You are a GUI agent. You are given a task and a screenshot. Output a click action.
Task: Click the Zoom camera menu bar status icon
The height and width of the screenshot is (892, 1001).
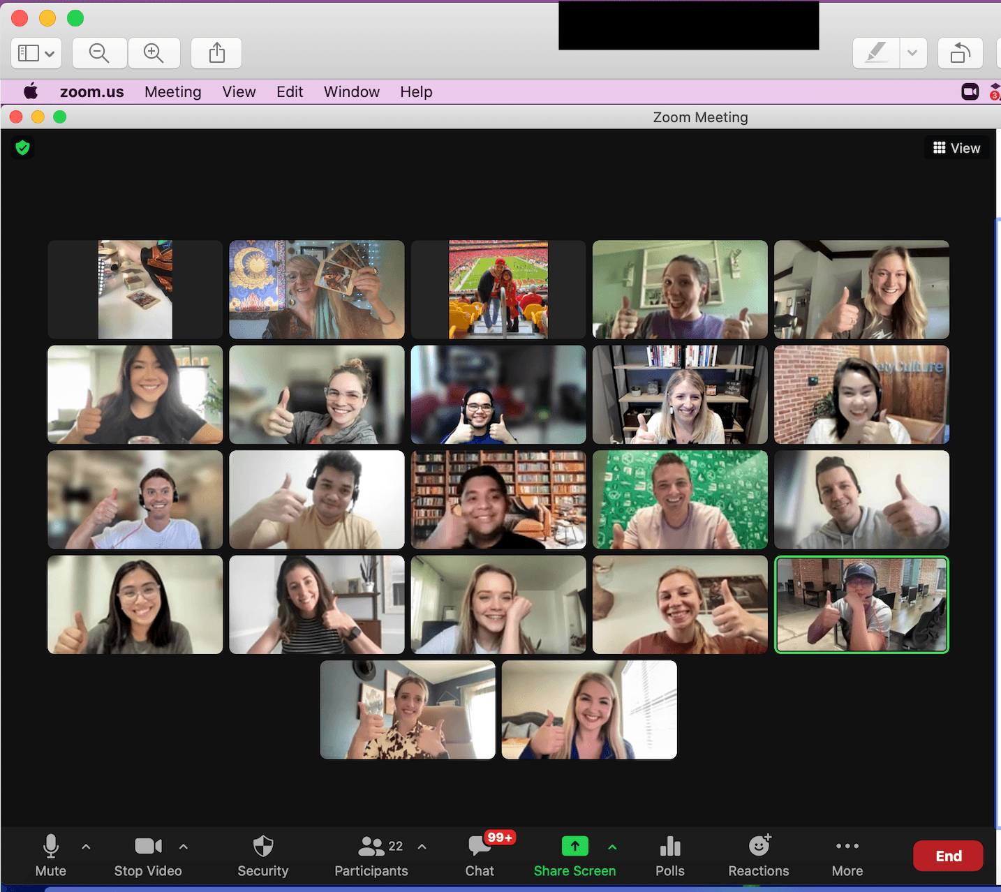[970, 91]
